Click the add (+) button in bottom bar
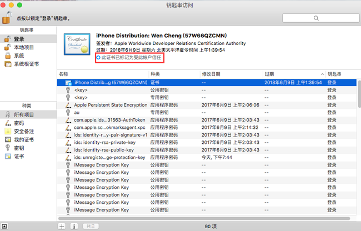The image size is (361, 231). pos(62,226)
